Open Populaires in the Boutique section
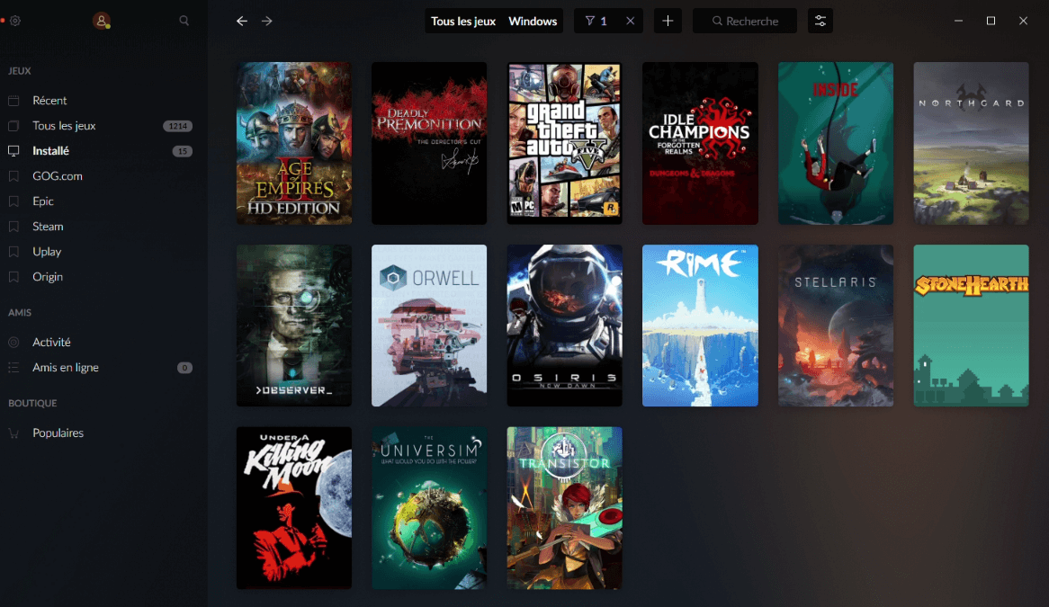This screenshot has height=607, width=1049. [x=58, y=433]
